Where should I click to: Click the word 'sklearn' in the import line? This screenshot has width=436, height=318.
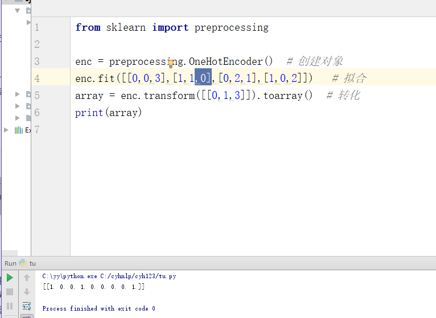tap(126, 27)
